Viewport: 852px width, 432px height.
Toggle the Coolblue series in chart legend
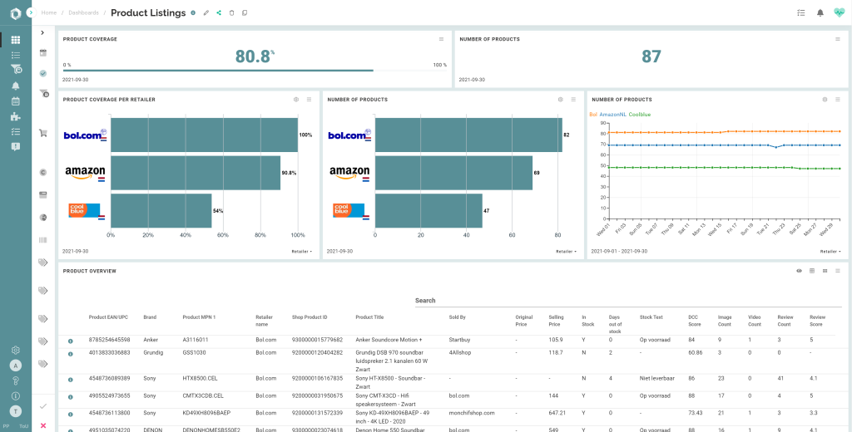point(640,115)
